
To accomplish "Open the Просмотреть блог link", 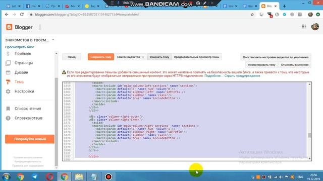I will coord(20,47).
